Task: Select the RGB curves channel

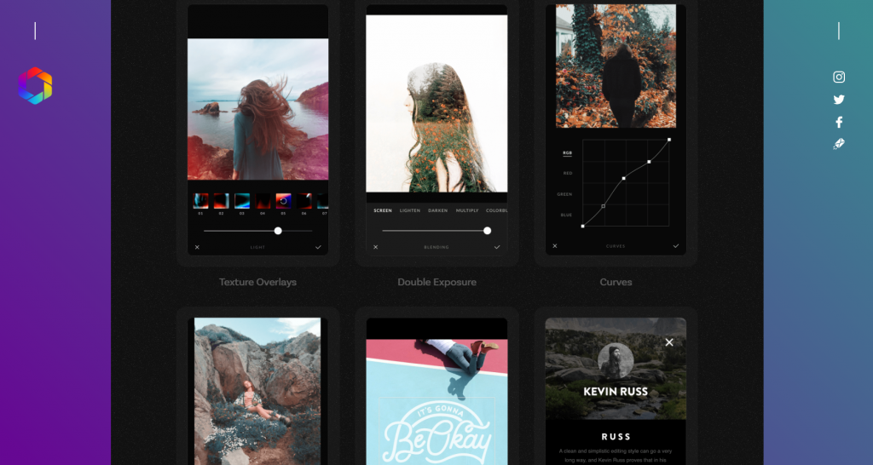Action: pyautogui.click(x=567, y=152)
